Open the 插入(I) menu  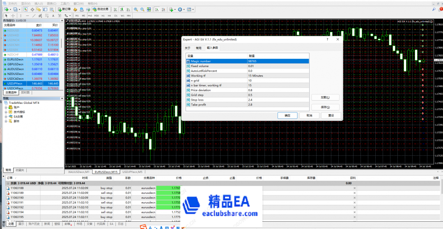coord(39,4)
